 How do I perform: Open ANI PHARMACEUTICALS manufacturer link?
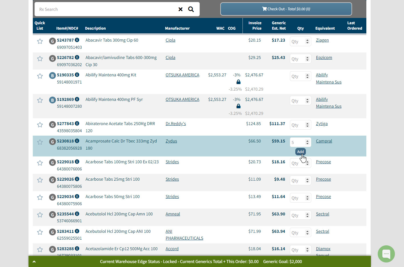[x=184, y=235]
